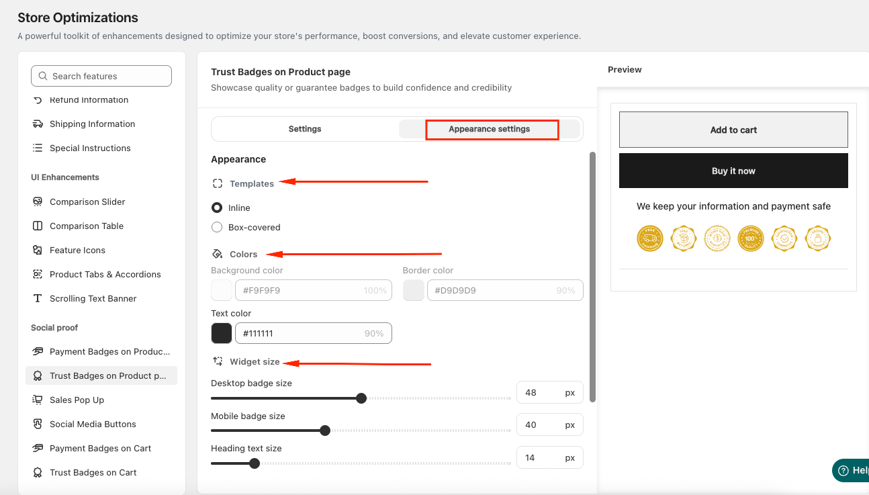869x495 pixels.
Task: Open Comparison Slider feature
Action: (87, 202)
